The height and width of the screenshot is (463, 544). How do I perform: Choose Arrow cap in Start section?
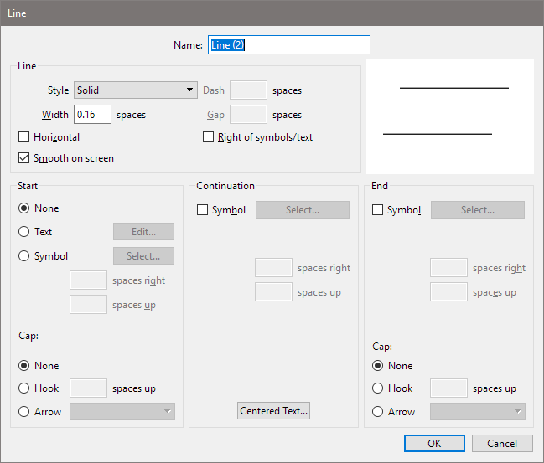[x=23, y=412]
